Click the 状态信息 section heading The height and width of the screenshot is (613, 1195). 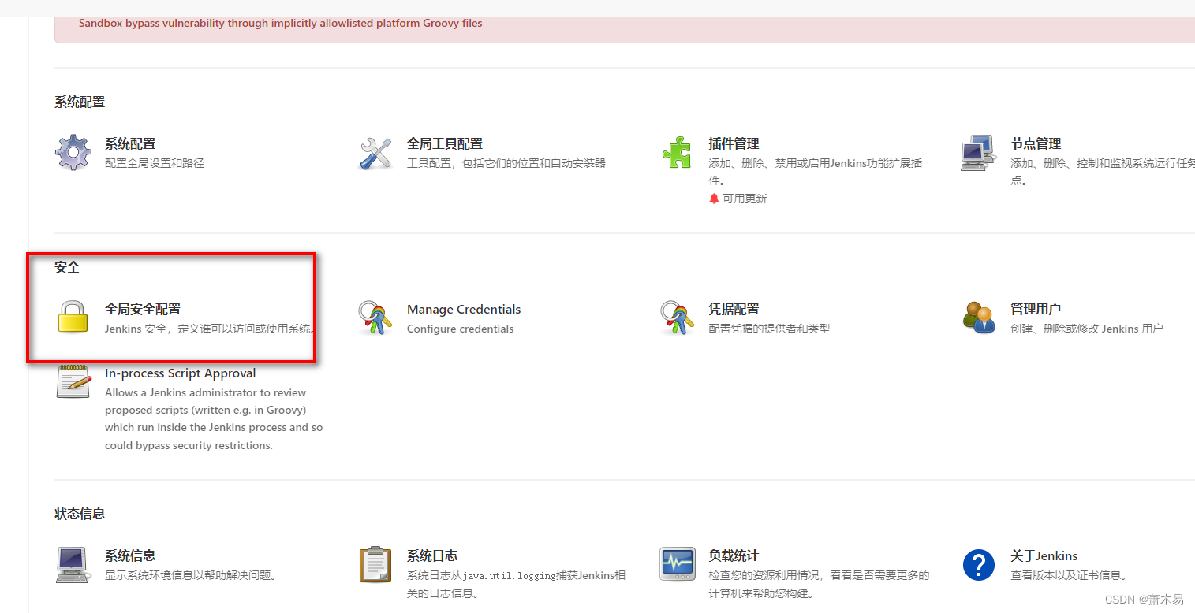(x=80, y=514)
